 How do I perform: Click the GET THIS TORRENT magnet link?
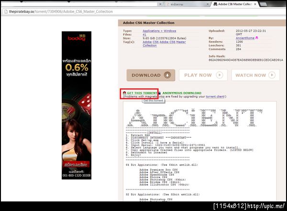(x=142, y=93)
